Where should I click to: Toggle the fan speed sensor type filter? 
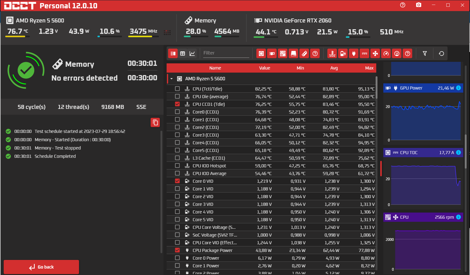(375, 54)
